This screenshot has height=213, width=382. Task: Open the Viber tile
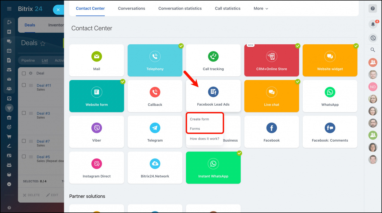click(97, 132)
